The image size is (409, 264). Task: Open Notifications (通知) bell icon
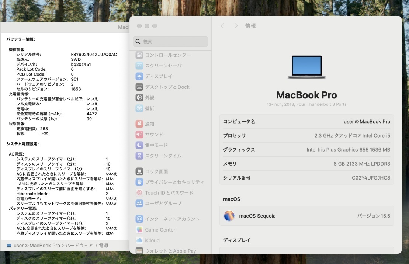(x=139, y=124)
